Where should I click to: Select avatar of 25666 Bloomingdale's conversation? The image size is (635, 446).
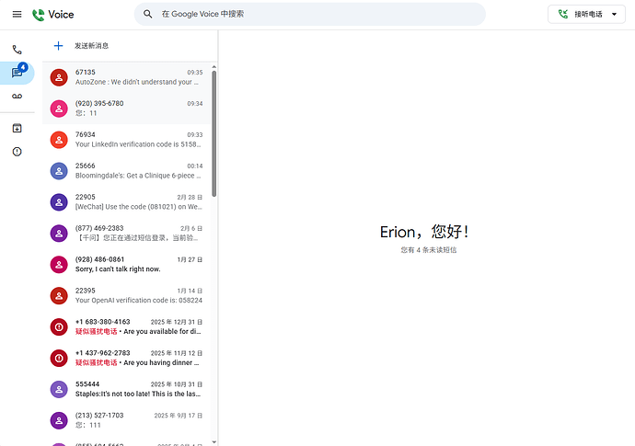pos(59,171)
